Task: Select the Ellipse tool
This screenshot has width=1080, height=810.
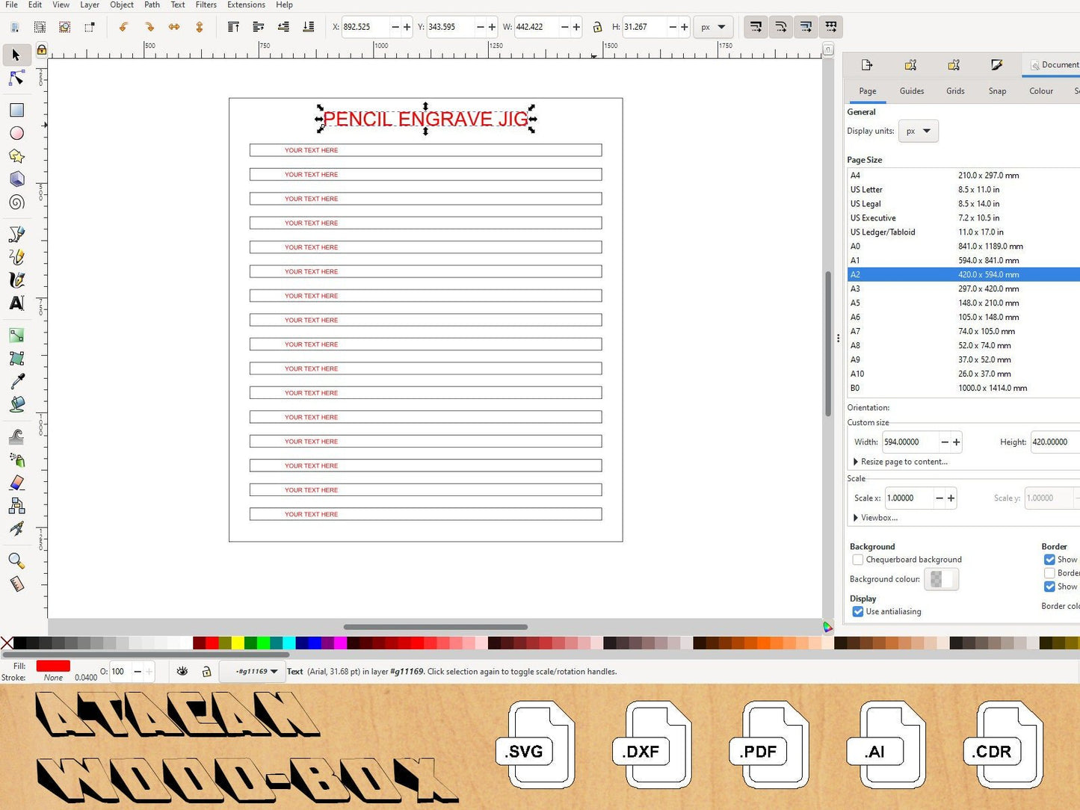Action: (16, 134)
